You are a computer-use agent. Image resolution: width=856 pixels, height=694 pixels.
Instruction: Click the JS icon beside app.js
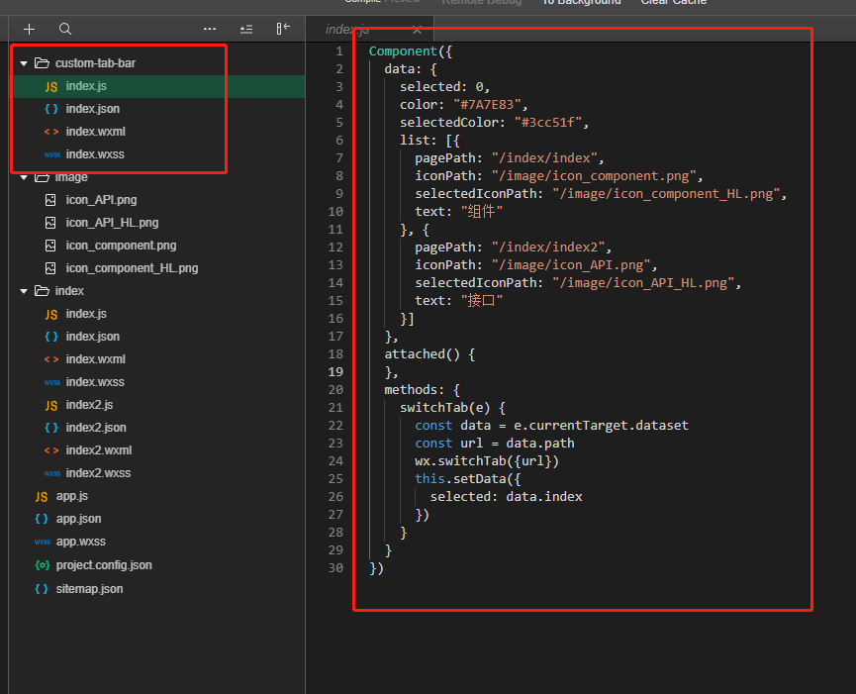coord(42,496)
